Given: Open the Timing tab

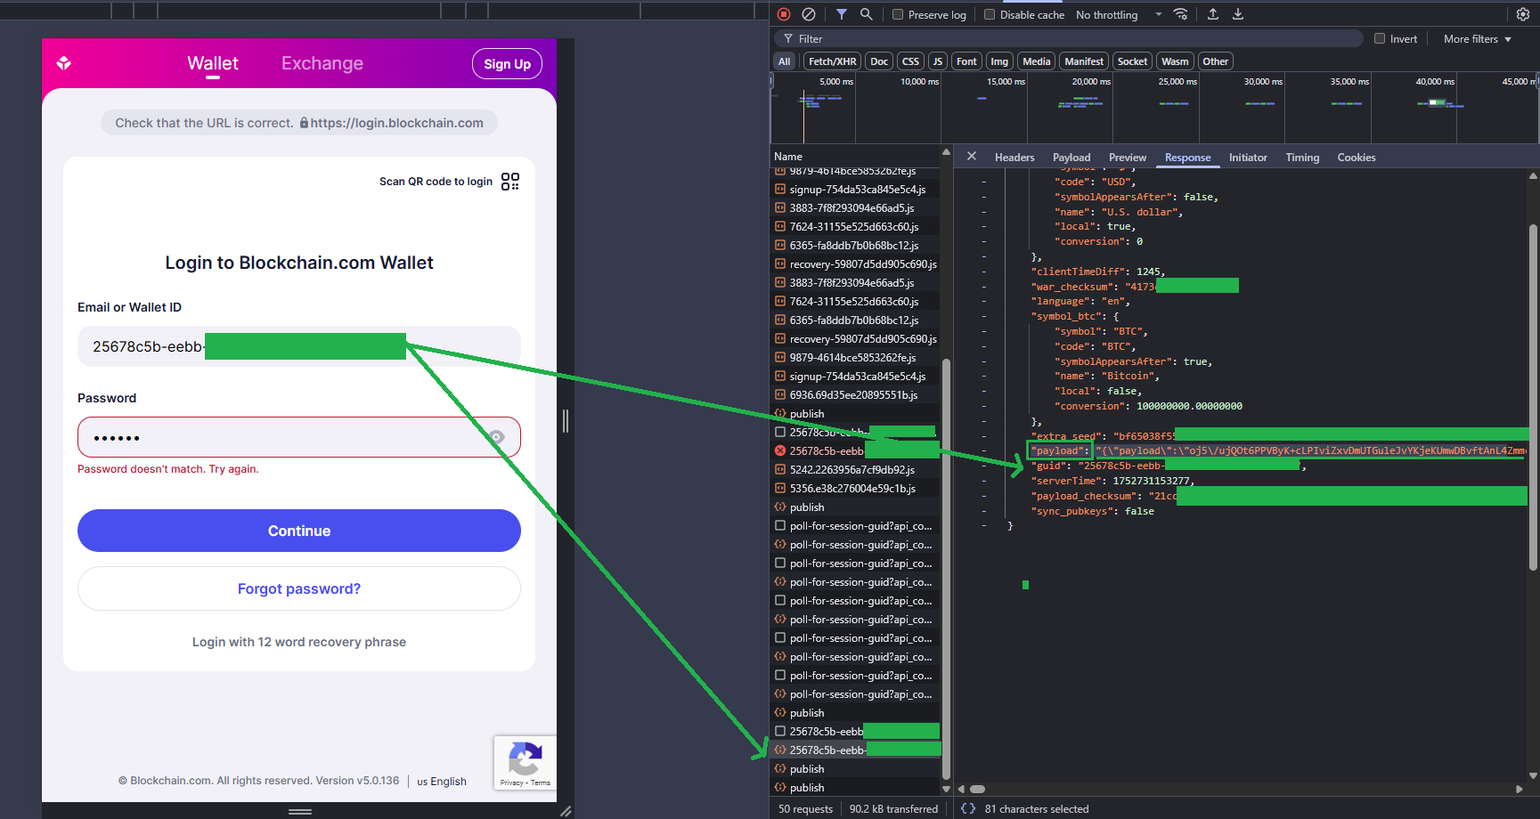Looking at the screenshot, I should (x=1302, y=158).
